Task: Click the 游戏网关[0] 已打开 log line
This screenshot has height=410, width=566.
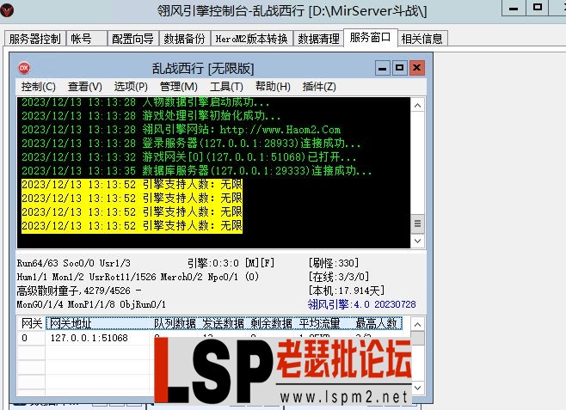Action: (x=188, y=156)
